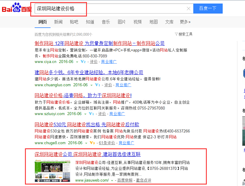Click 商业推广 link on chuge8.com result
Image resolution: width=245 pixels, height=186 pixels.
(126, 143)
